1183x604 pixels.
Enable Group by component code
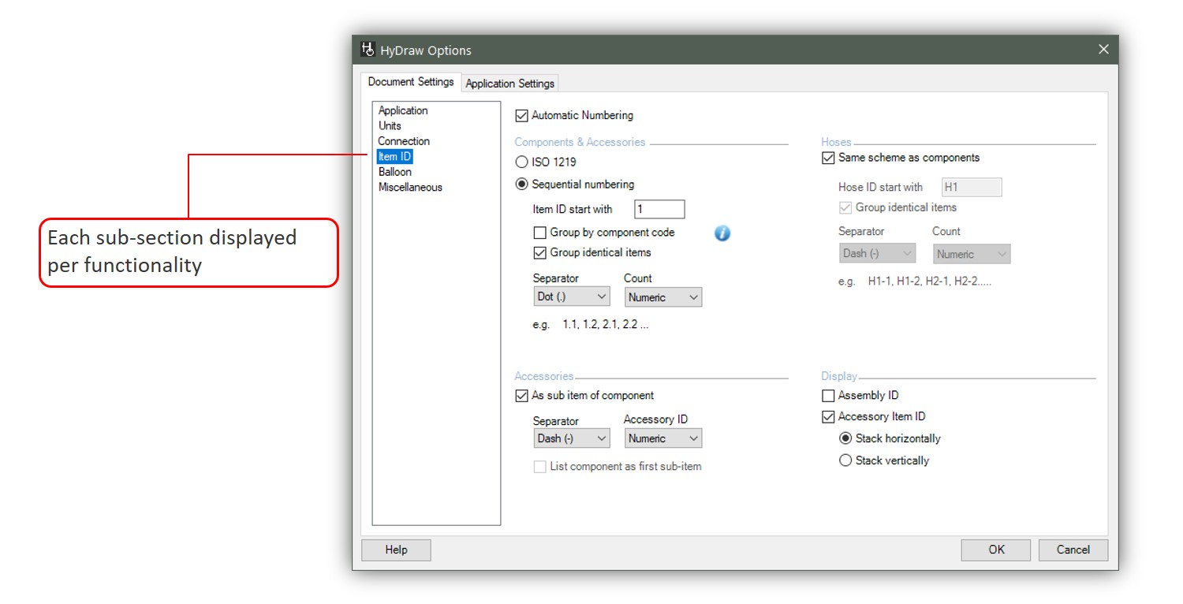pos(539,233)
